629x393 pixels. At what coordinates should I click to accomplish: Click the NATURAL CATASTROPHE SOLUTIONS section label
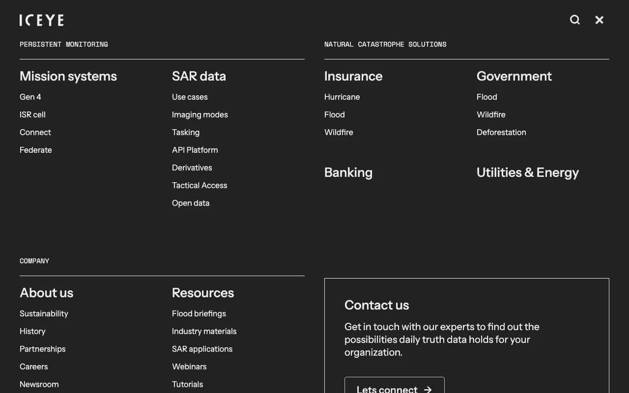(385, 44)
